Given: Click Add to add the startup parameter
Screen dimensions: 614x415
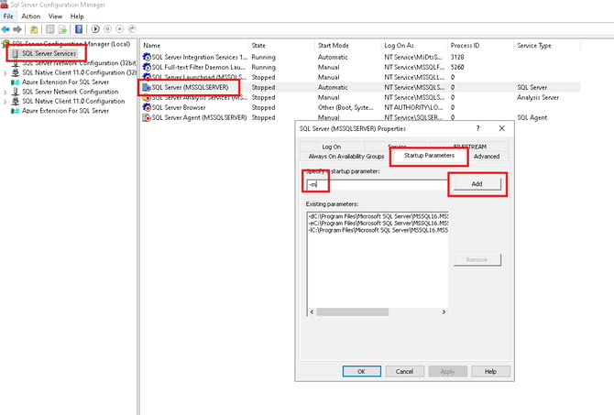Looking at the screenshot, I should pyautogui.click(x=477, y=184).
